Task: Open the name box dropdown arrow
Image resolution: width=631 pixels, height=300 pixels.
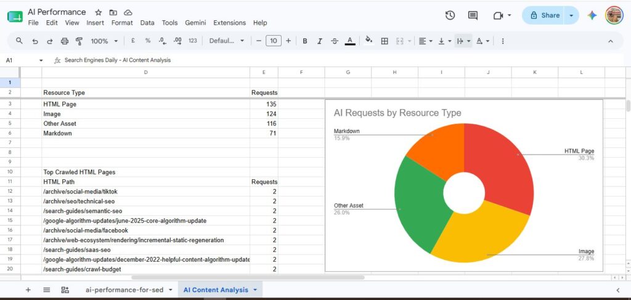Action: point(41,60)
